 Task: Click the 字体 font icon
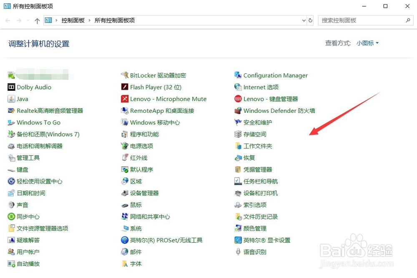[x=124, y=264]
